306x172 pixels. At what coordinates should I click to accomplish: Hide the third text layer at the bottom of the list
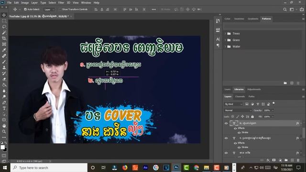point(226,153)
